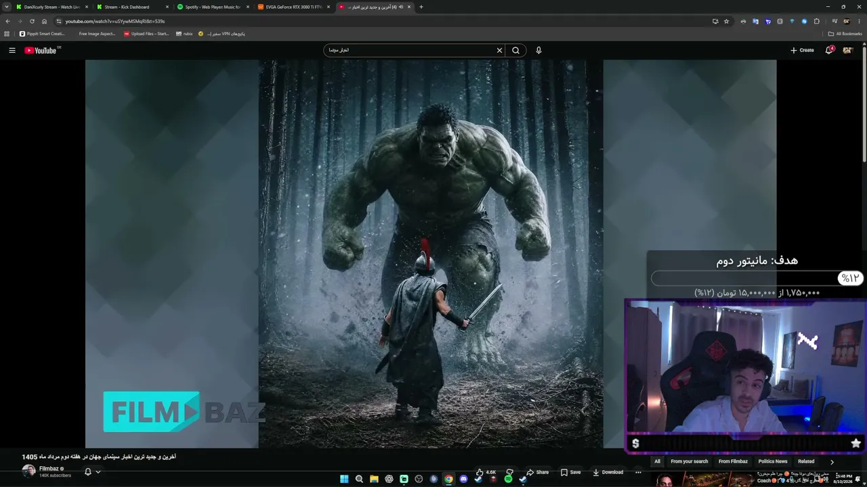Open Filmbaz channel avatar
The height and width of the screenshot is (487, 867).
[x=28, y=471]
